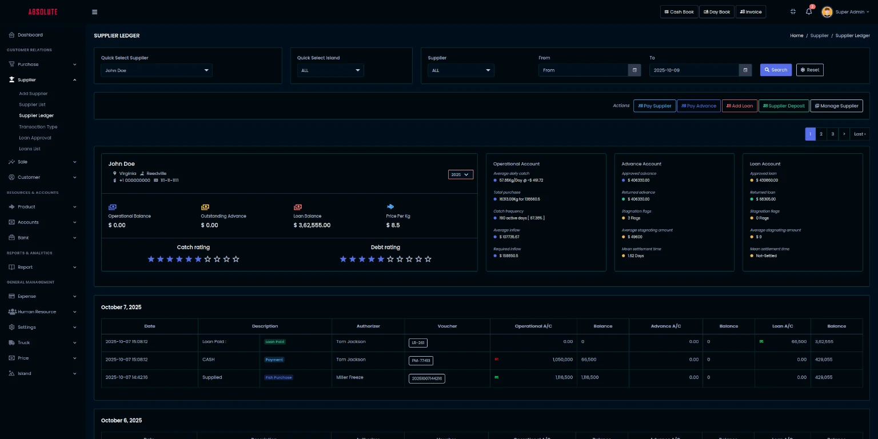The height and width of the screenshot is (439, 878).
Task: Open Supplier List in sidebar
Action: pos(32,105)
